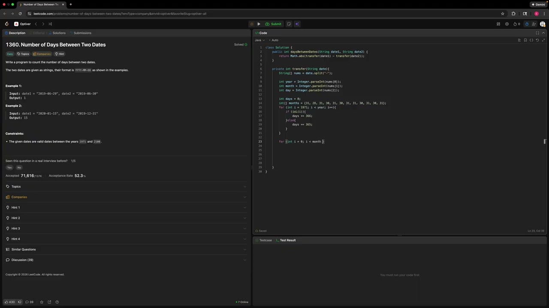Open the help question mark icon
Image resolution: width=549 pixels, height=308 pixels.
(57, 302)
